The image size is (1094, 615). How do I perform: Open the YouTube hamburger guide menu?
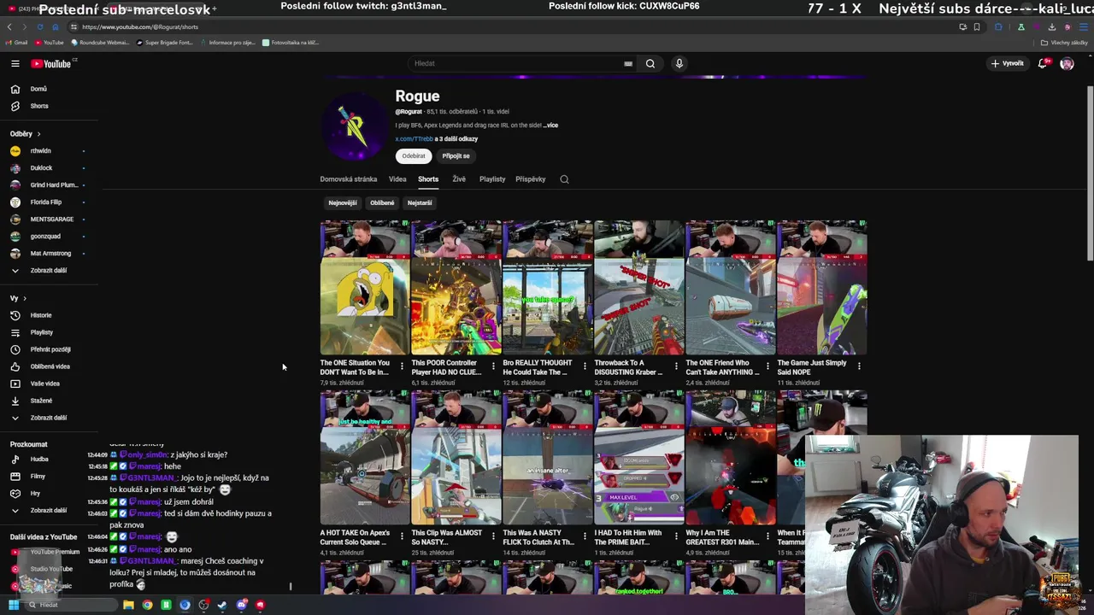(15, 63)
